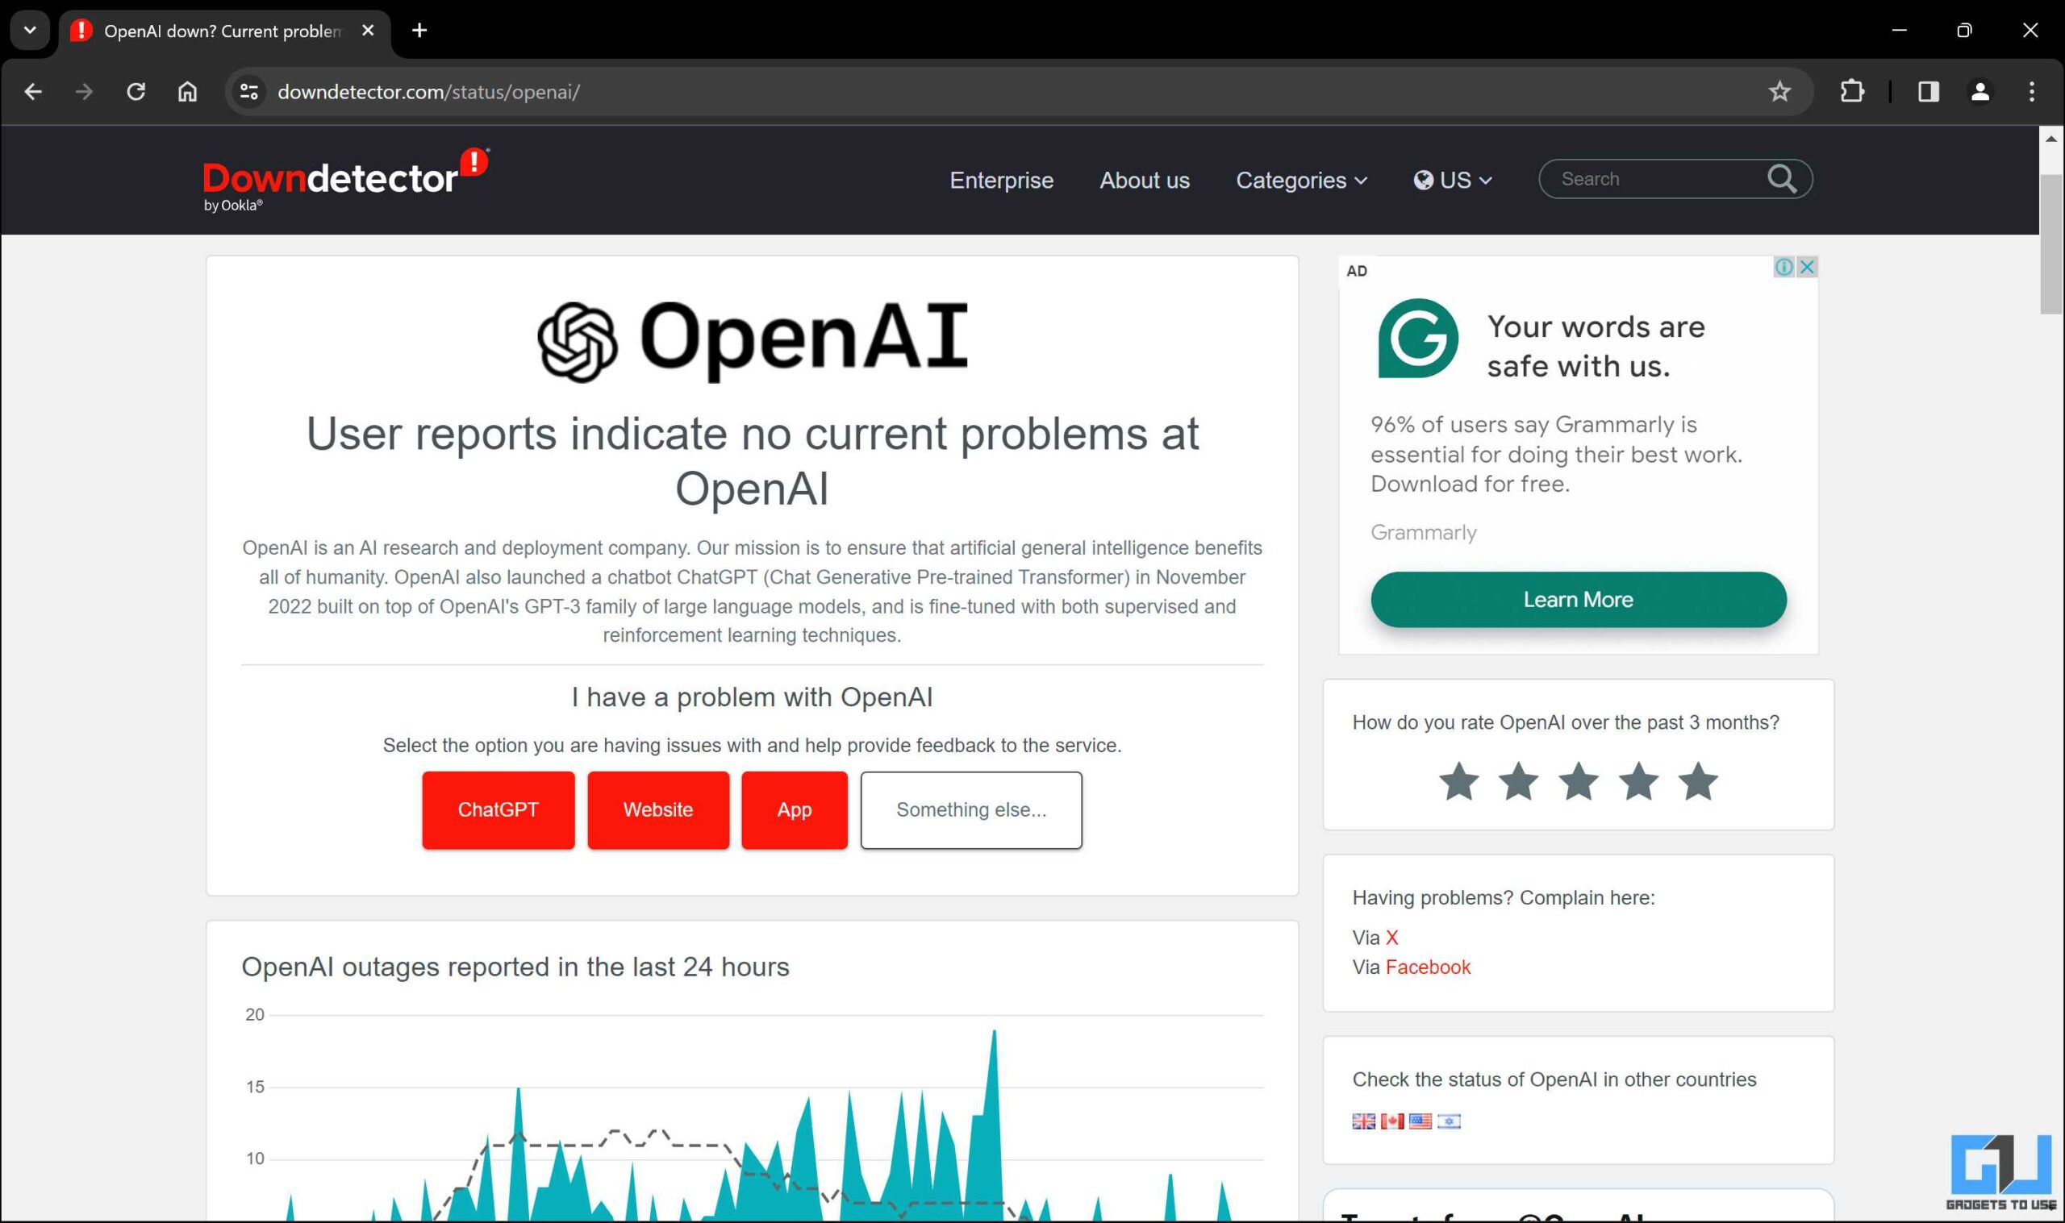Screen dimensions: 2065x1223
Task: Click the page vertical scrollbar thumb
Action: pos(2051,245)
